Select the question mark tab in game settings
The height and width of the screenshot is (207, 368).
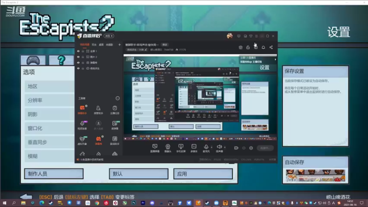61,61
